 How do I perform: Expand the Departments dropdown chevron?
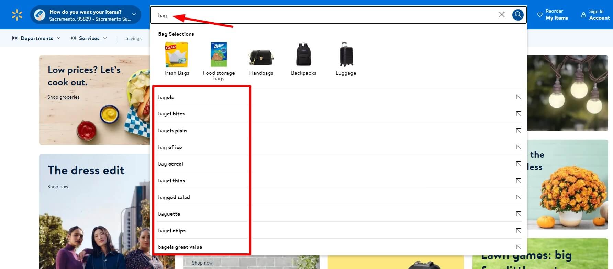(58, 38)
